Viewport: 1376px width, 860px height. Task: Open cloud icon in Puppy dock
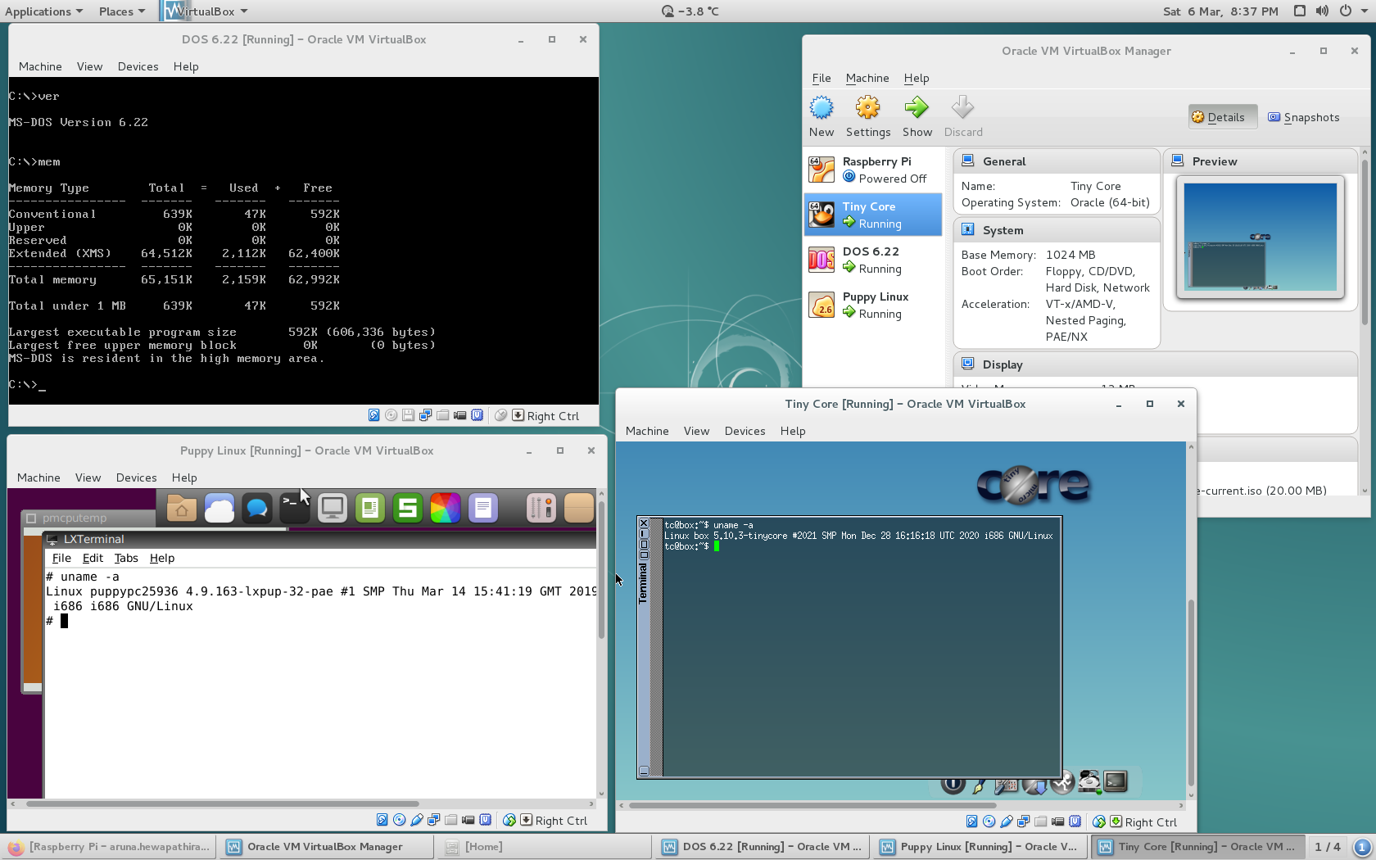[220, 509]
